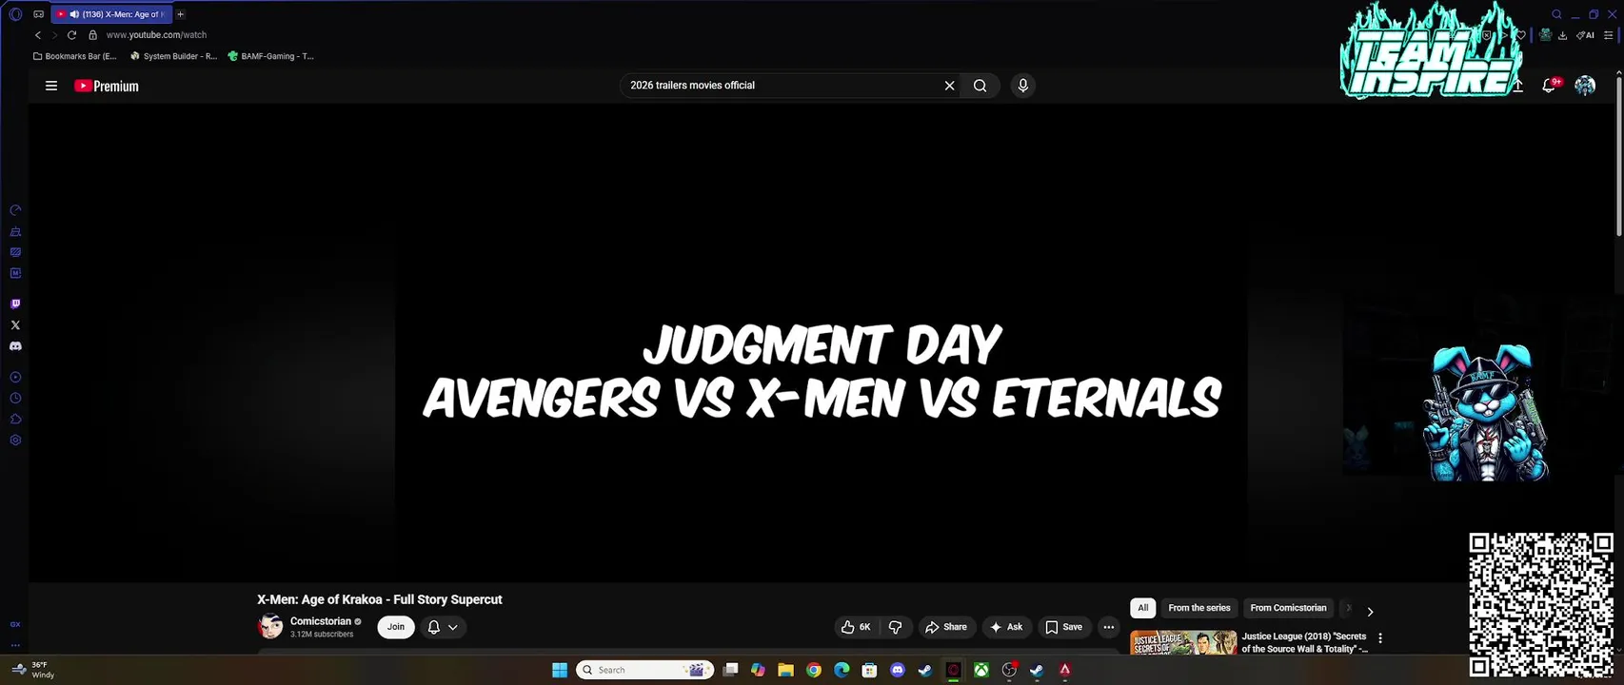Open YouTube guide hamburger menu
Screen dimensions: 1624x685
pyautogui.click(x=51, y=86)
